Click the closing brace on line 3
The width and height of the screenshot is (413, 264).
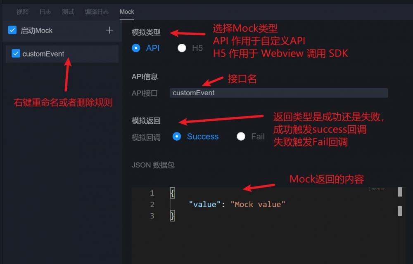point(173,216)
